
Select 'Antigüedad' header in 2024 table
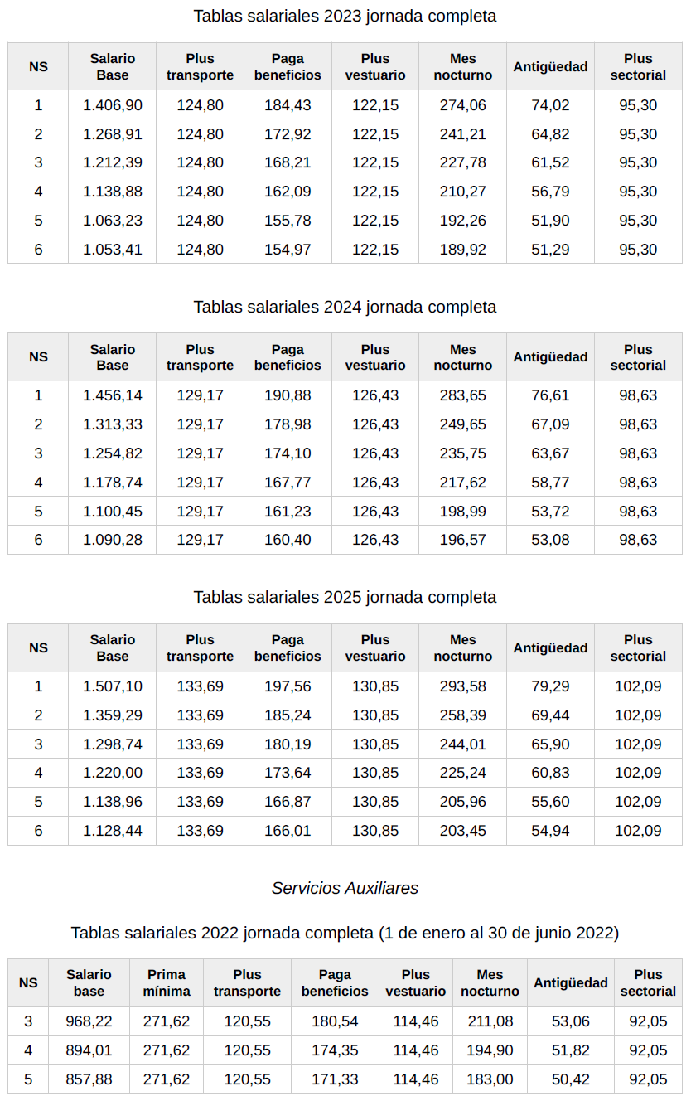coord(551,357)
